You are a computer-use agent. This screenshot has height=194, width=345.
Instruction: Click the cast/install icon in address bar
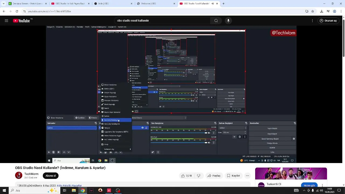(x=307, y=11)
